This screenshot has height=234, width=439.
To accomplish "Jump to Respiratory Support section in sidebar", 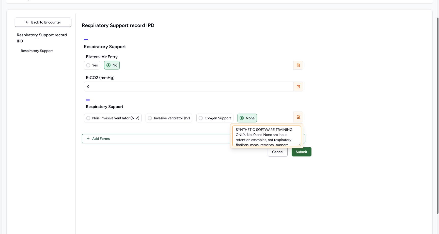I will [37, 51].
